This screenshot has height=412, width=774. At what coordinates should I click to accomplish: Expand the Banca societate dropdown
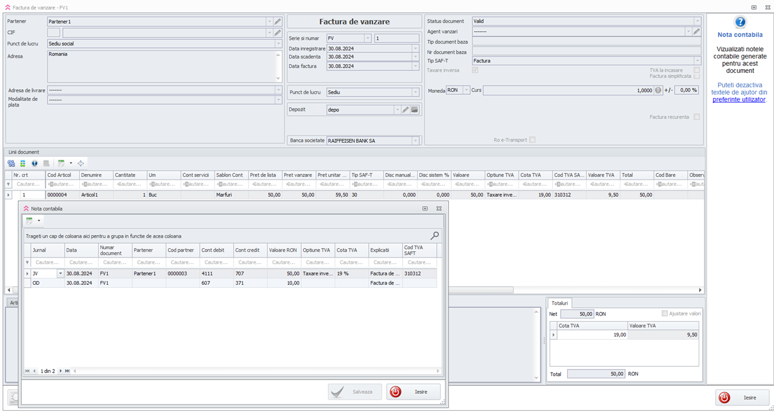pos(416,141)
